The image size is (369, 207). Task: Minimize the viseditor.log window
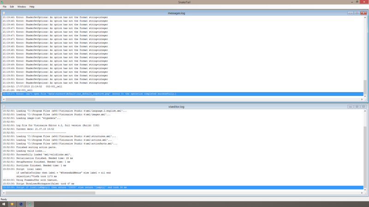pos(351,105)
